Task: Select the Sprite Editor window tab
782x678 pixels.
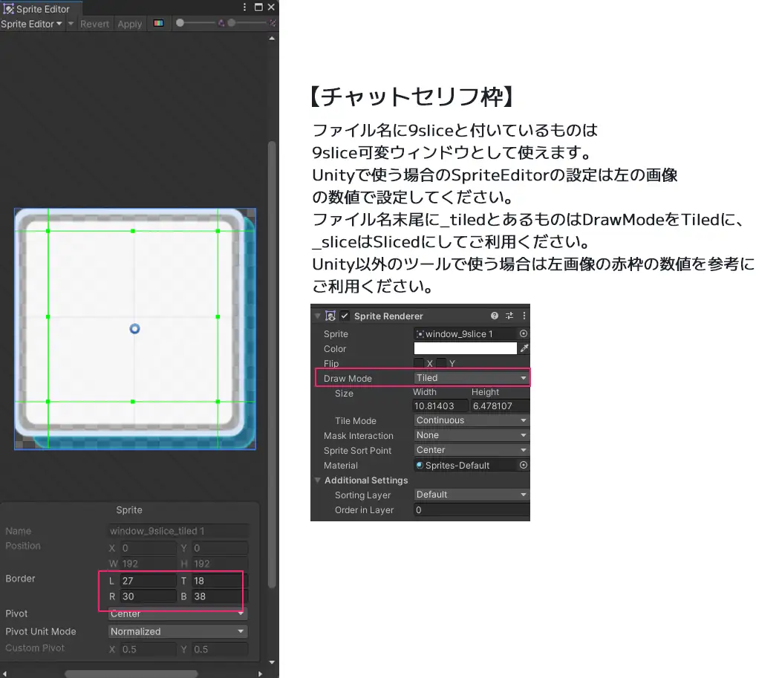Action: tap(41, 9)
